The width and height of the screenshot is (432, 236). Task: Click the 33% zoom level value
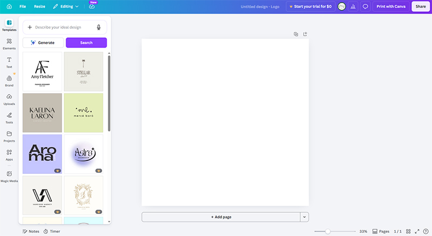coord(363,231)
